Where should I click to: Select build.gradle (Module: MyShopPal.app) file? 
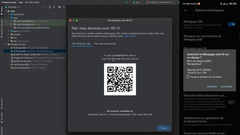[35, 51]
